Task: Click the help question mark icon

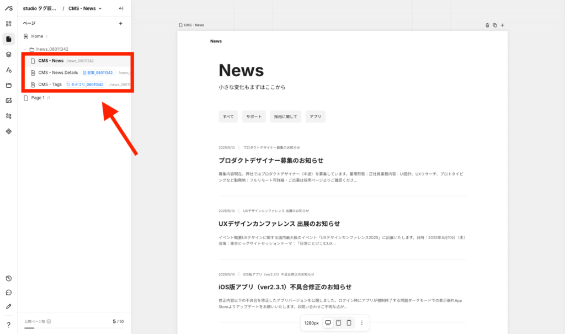Action: [x=8, y=325]
